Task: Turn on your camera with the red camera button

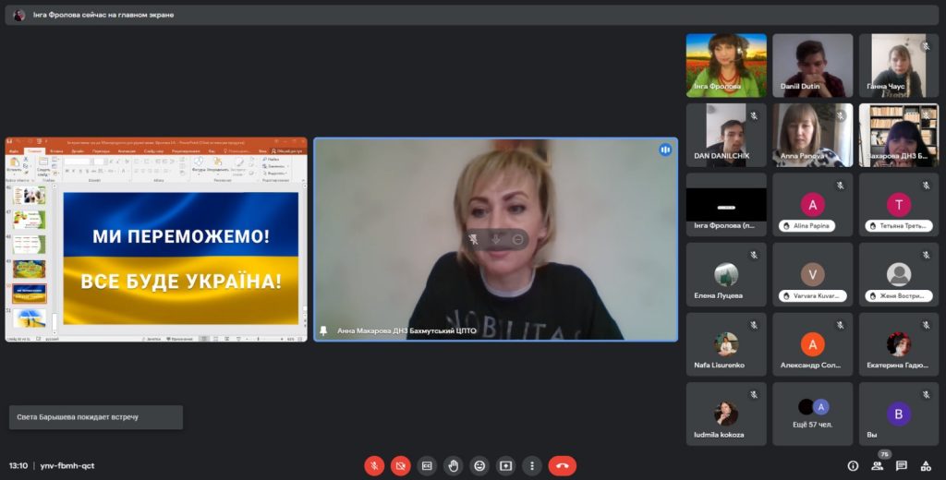Action: pos(400,466)
